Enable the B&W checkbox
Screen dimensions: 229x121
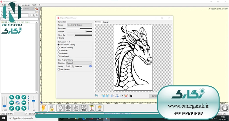tap(59, 38)
